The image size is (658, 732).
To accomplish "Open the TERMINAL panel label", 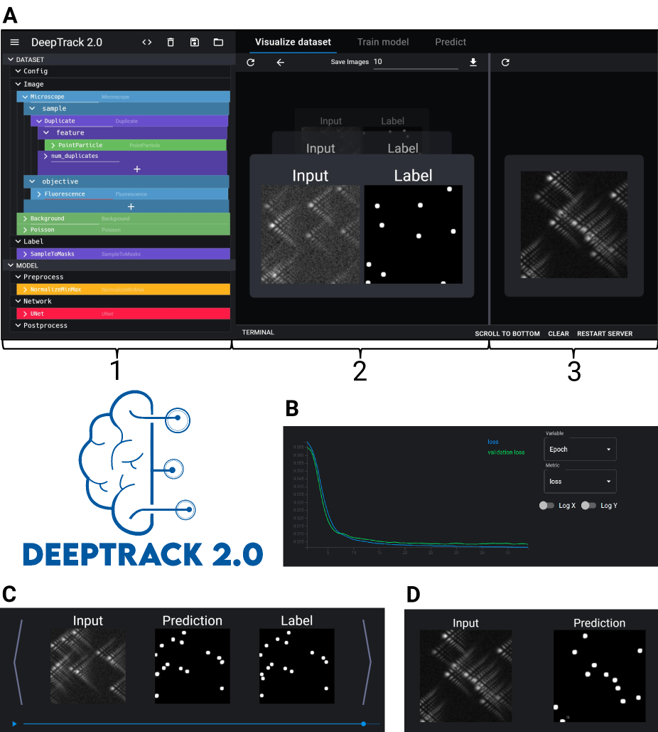I will point(258,332).
